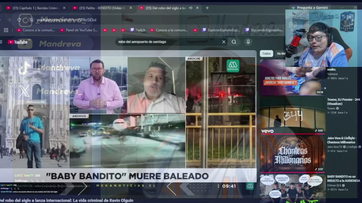Viewport: 362px width, 203px height.
Task: Mute the playing tab's speaker icon
Action: pyautogui.click(x=191, y=8)
